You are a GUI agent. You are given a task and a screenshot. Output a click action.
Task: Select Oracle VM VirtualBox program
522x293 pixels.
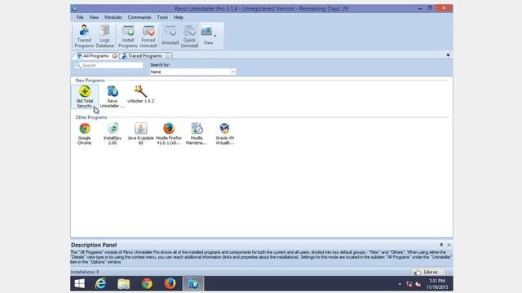[225, 133]
